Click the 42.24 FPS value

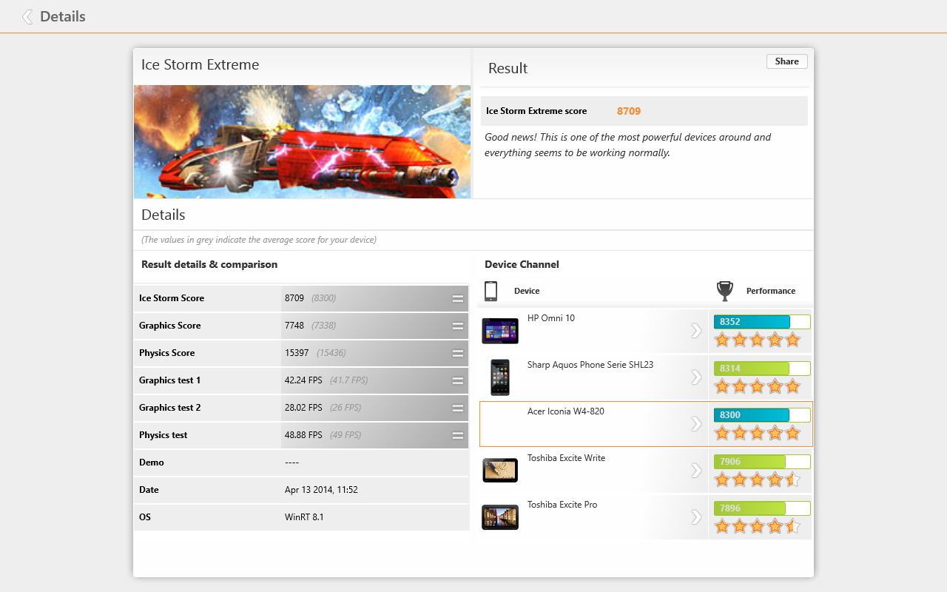coord(303,380)
